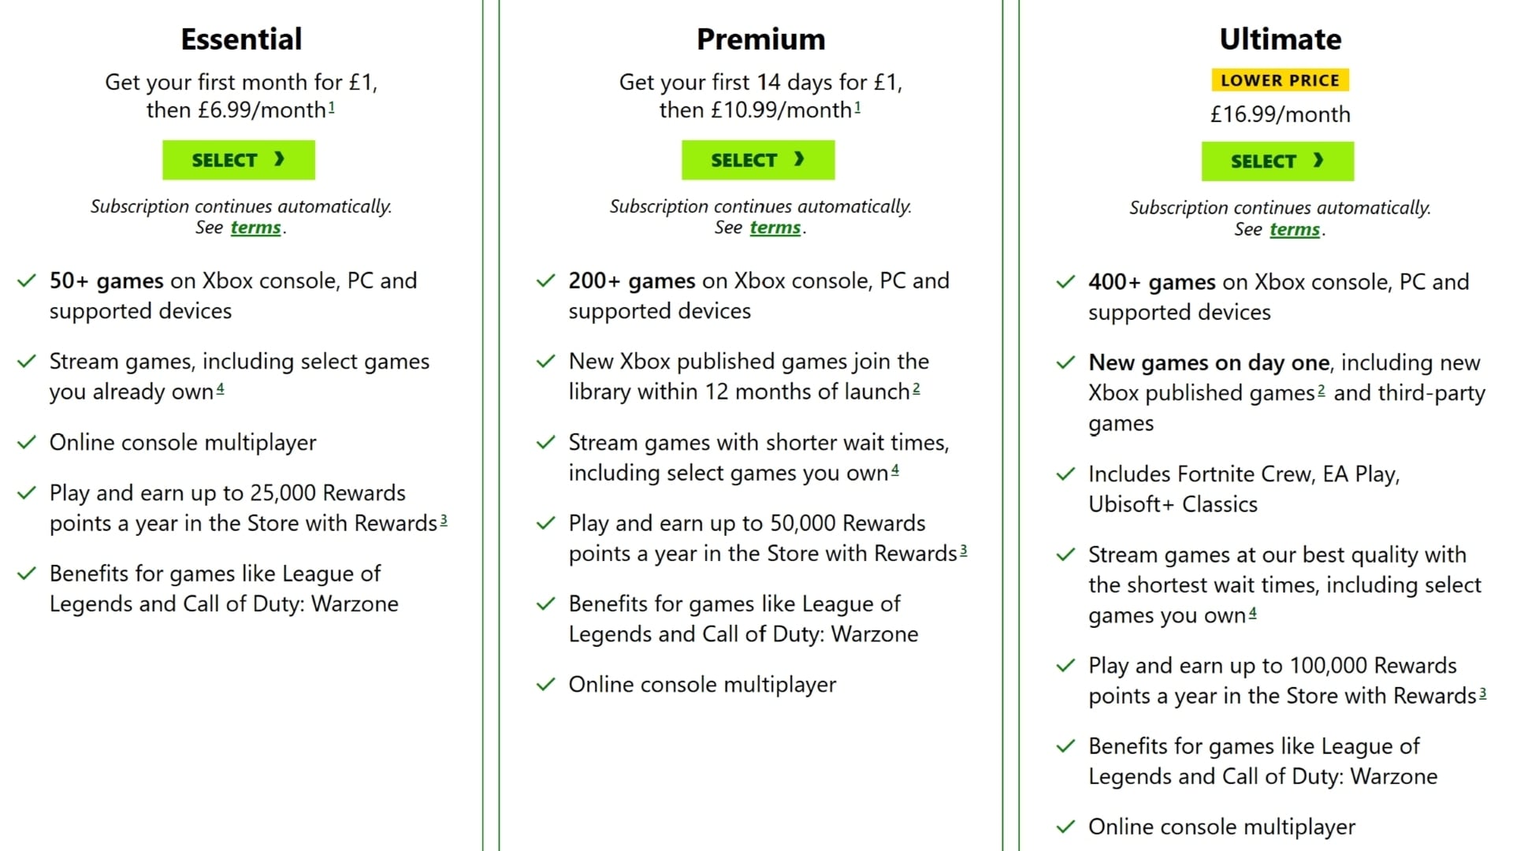This screenshot has height=851, width=1513.
Task: Click footnote 1 beside £6.99/month price
Action: 332,106
